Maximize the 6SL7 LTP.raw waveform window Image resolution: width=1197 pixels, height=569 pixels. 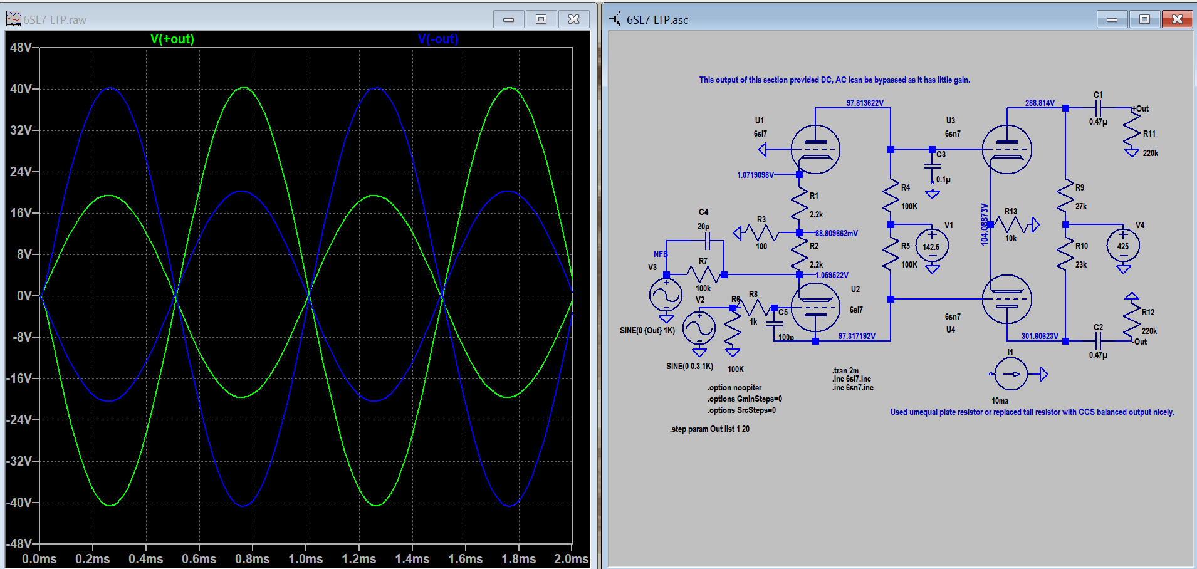pos(541,19)
